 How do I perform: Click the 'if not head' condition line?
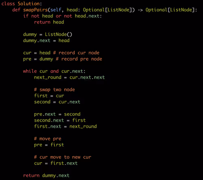[x=63, y=16]
